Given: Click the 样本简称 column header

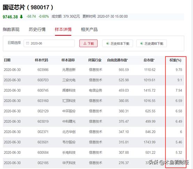Looking at the screenshot, I should click(x=68, y=60).
